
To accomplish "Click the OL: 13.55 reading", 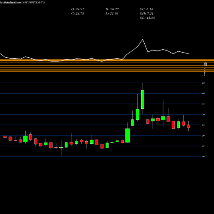I will [x=147, y=18].
